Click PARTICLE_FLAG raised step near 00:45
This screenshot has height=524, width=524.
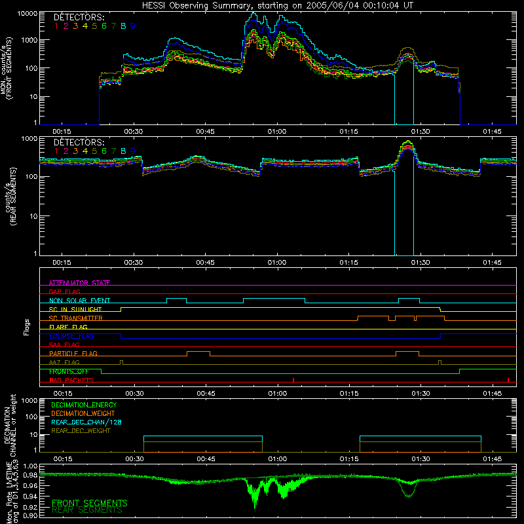pyautogui.click(x=198, y=354)
